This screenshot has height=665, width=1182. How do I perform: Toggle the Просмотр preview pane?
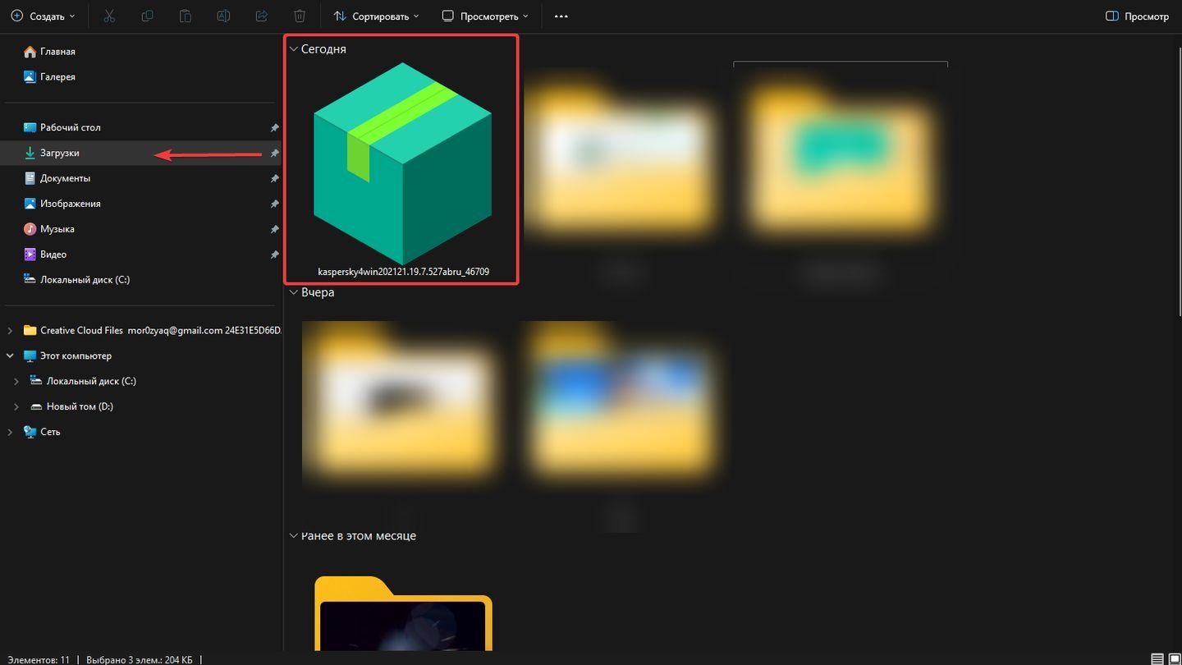(1137, 16)
